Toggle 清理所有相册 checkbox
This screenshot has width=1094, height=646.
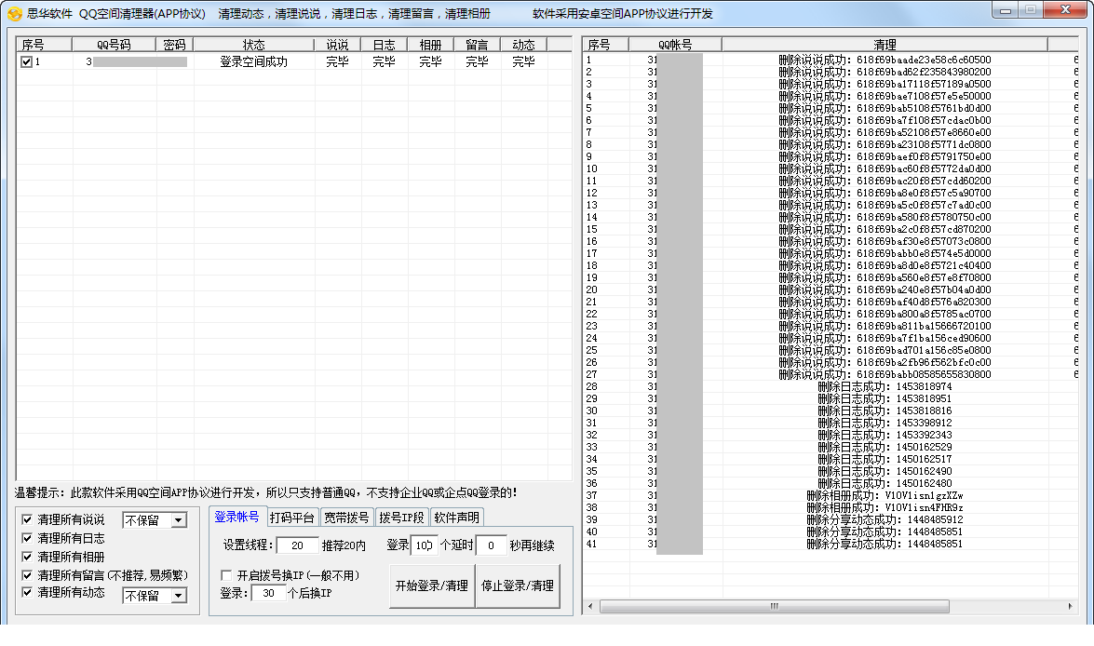pos(27,557)
